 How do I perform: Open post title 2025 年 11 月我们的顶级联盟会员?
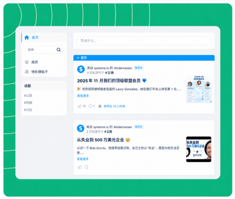[109, 81]
